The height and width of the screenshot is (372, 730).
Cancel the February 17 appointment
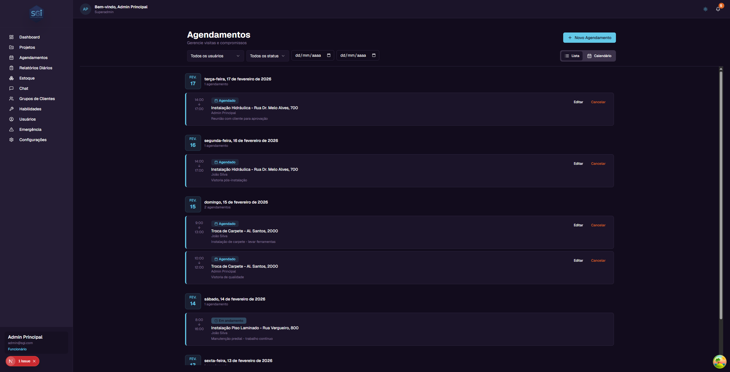pos(598,102)
